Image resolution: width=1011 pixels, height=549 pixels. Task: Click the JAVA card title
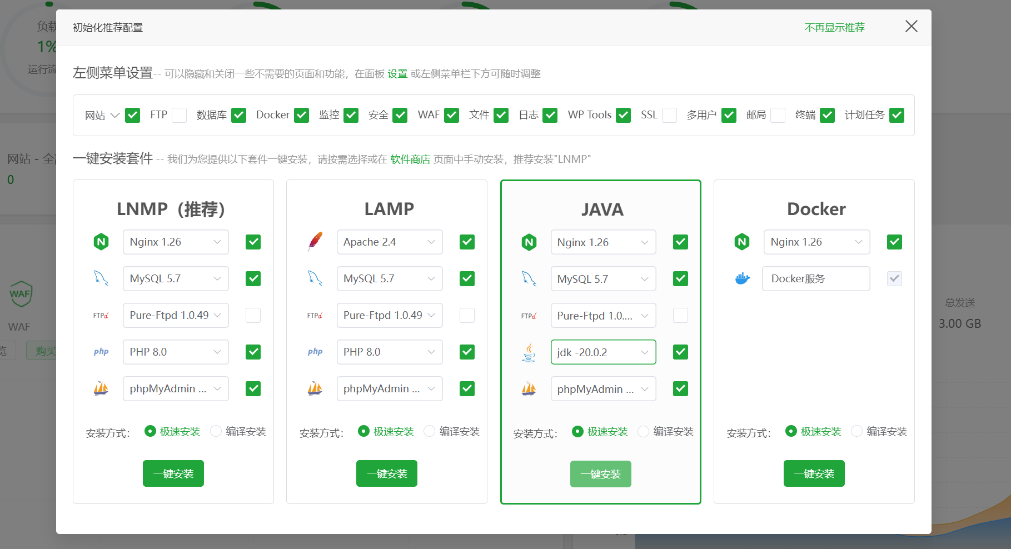pos(602,209)
